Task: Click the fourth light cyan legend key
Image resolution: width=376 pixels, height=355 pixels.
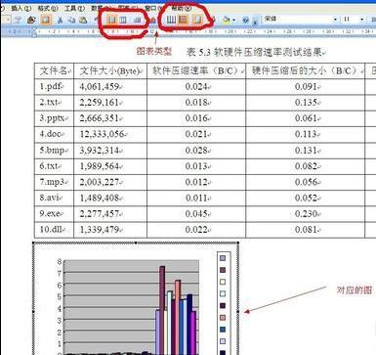Action: coord(223,293)
